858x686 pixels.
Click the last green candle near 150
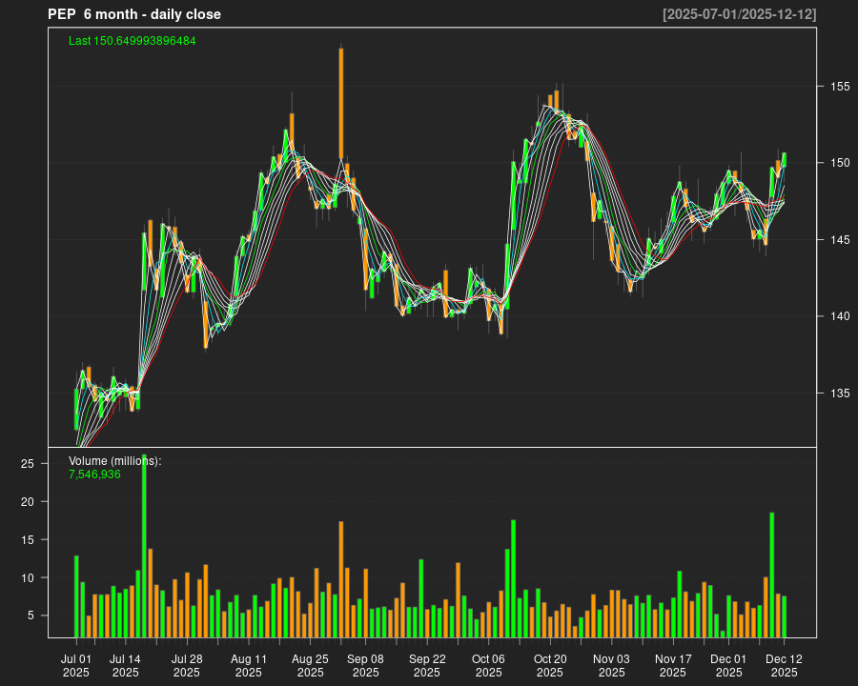(x=784, y=160)
